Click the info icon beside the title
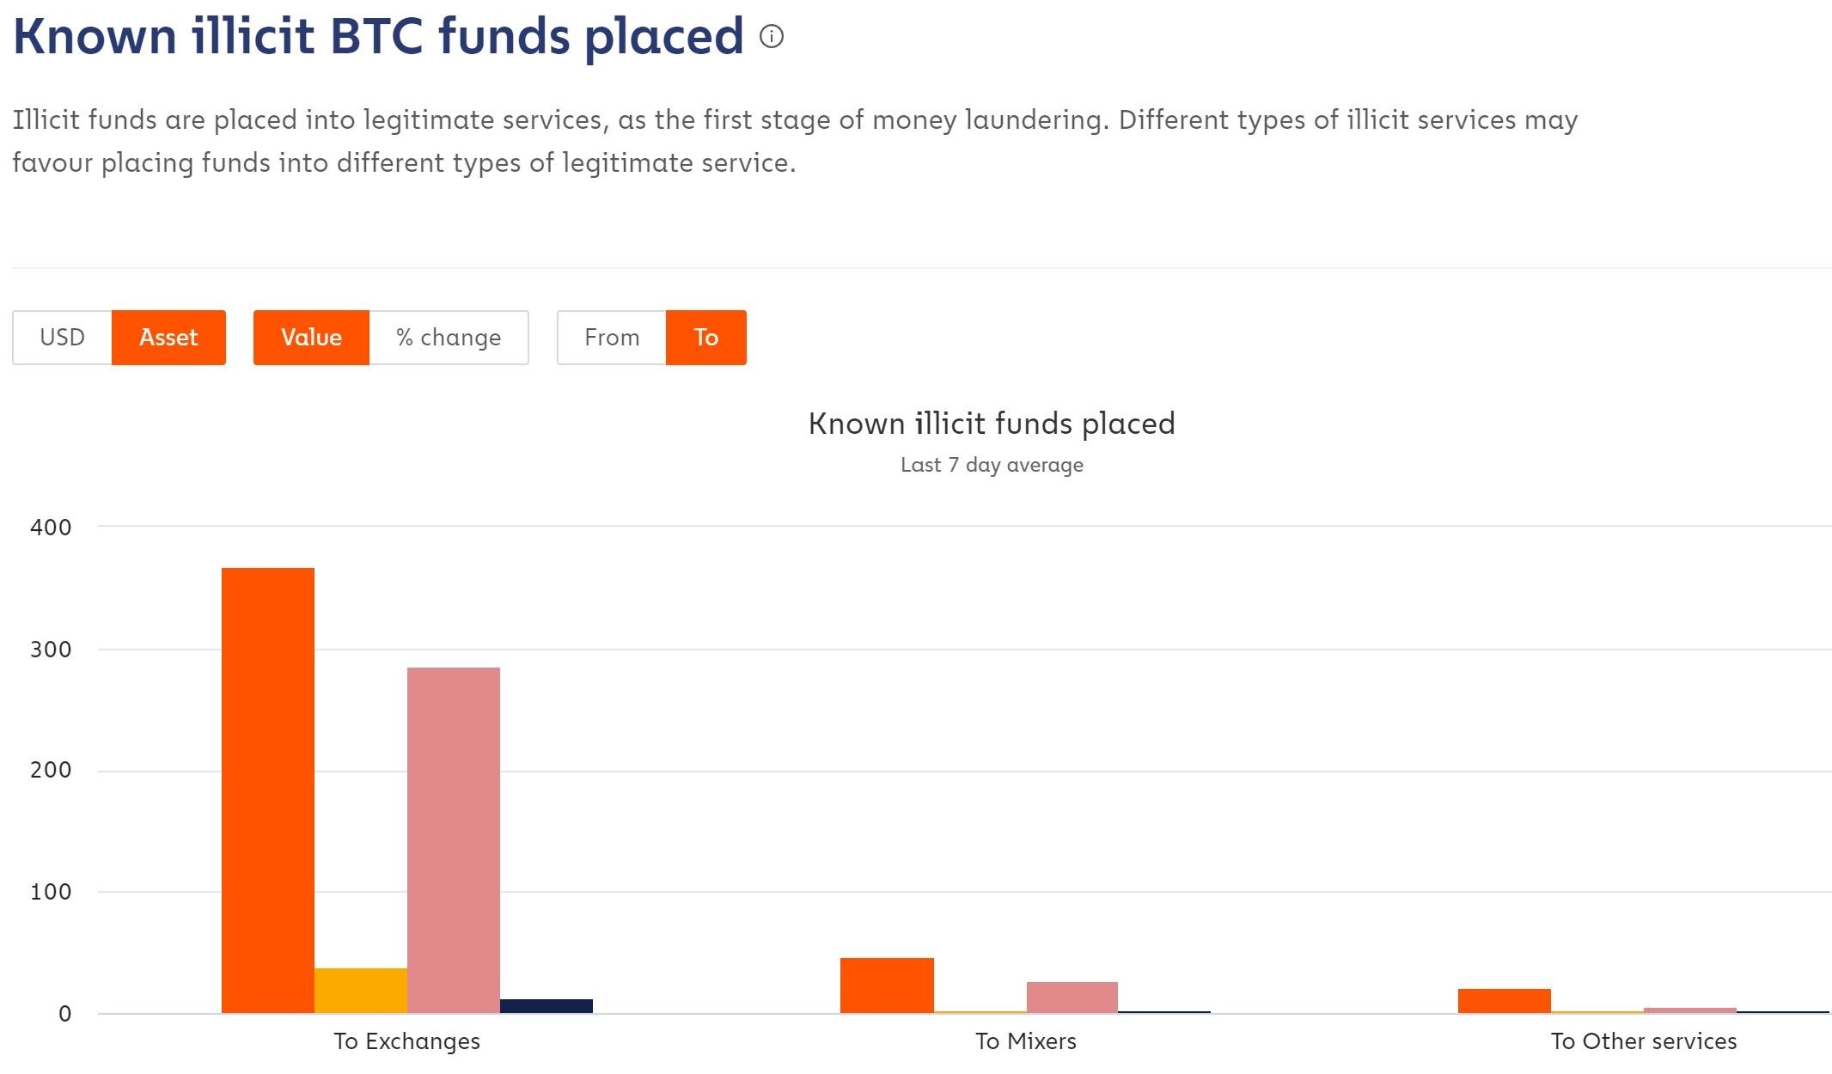The image size is (1832, 1074). click(x=772, y=36)
